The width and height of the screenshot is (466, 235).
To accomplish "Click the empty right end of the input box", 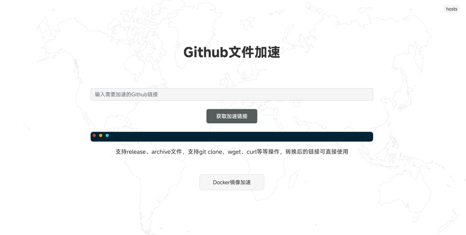I will click(x=357, y=95).
